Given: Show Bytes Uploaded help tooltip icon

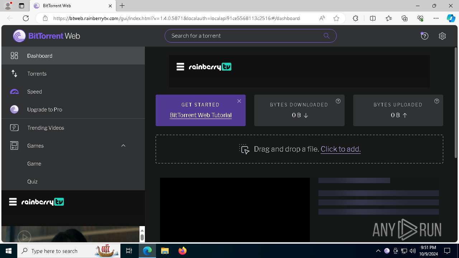Looking at the screenshot, I should [x=437, y=101].
